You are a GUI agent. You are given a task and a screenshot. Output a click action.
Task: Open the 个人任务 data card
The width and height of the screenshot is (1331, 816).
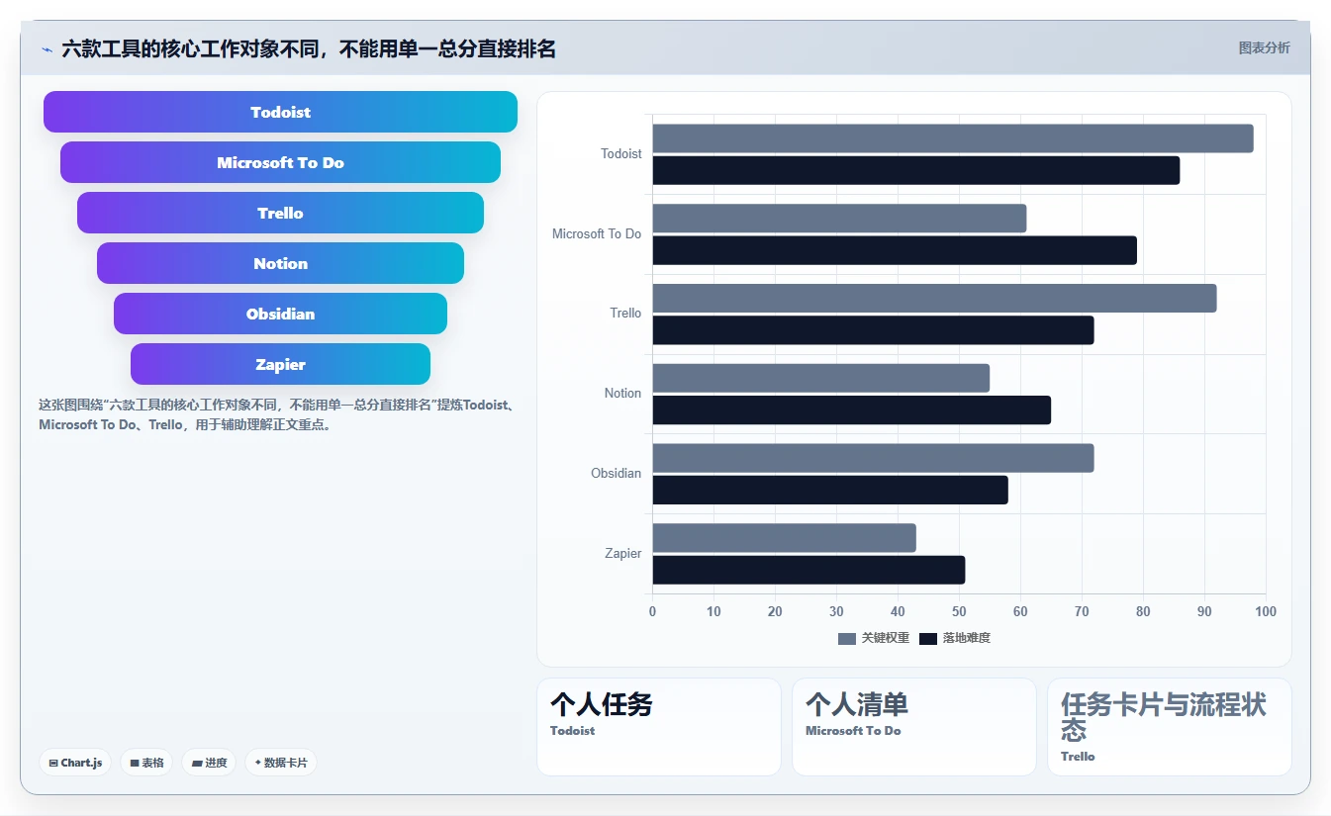point(659,727)
